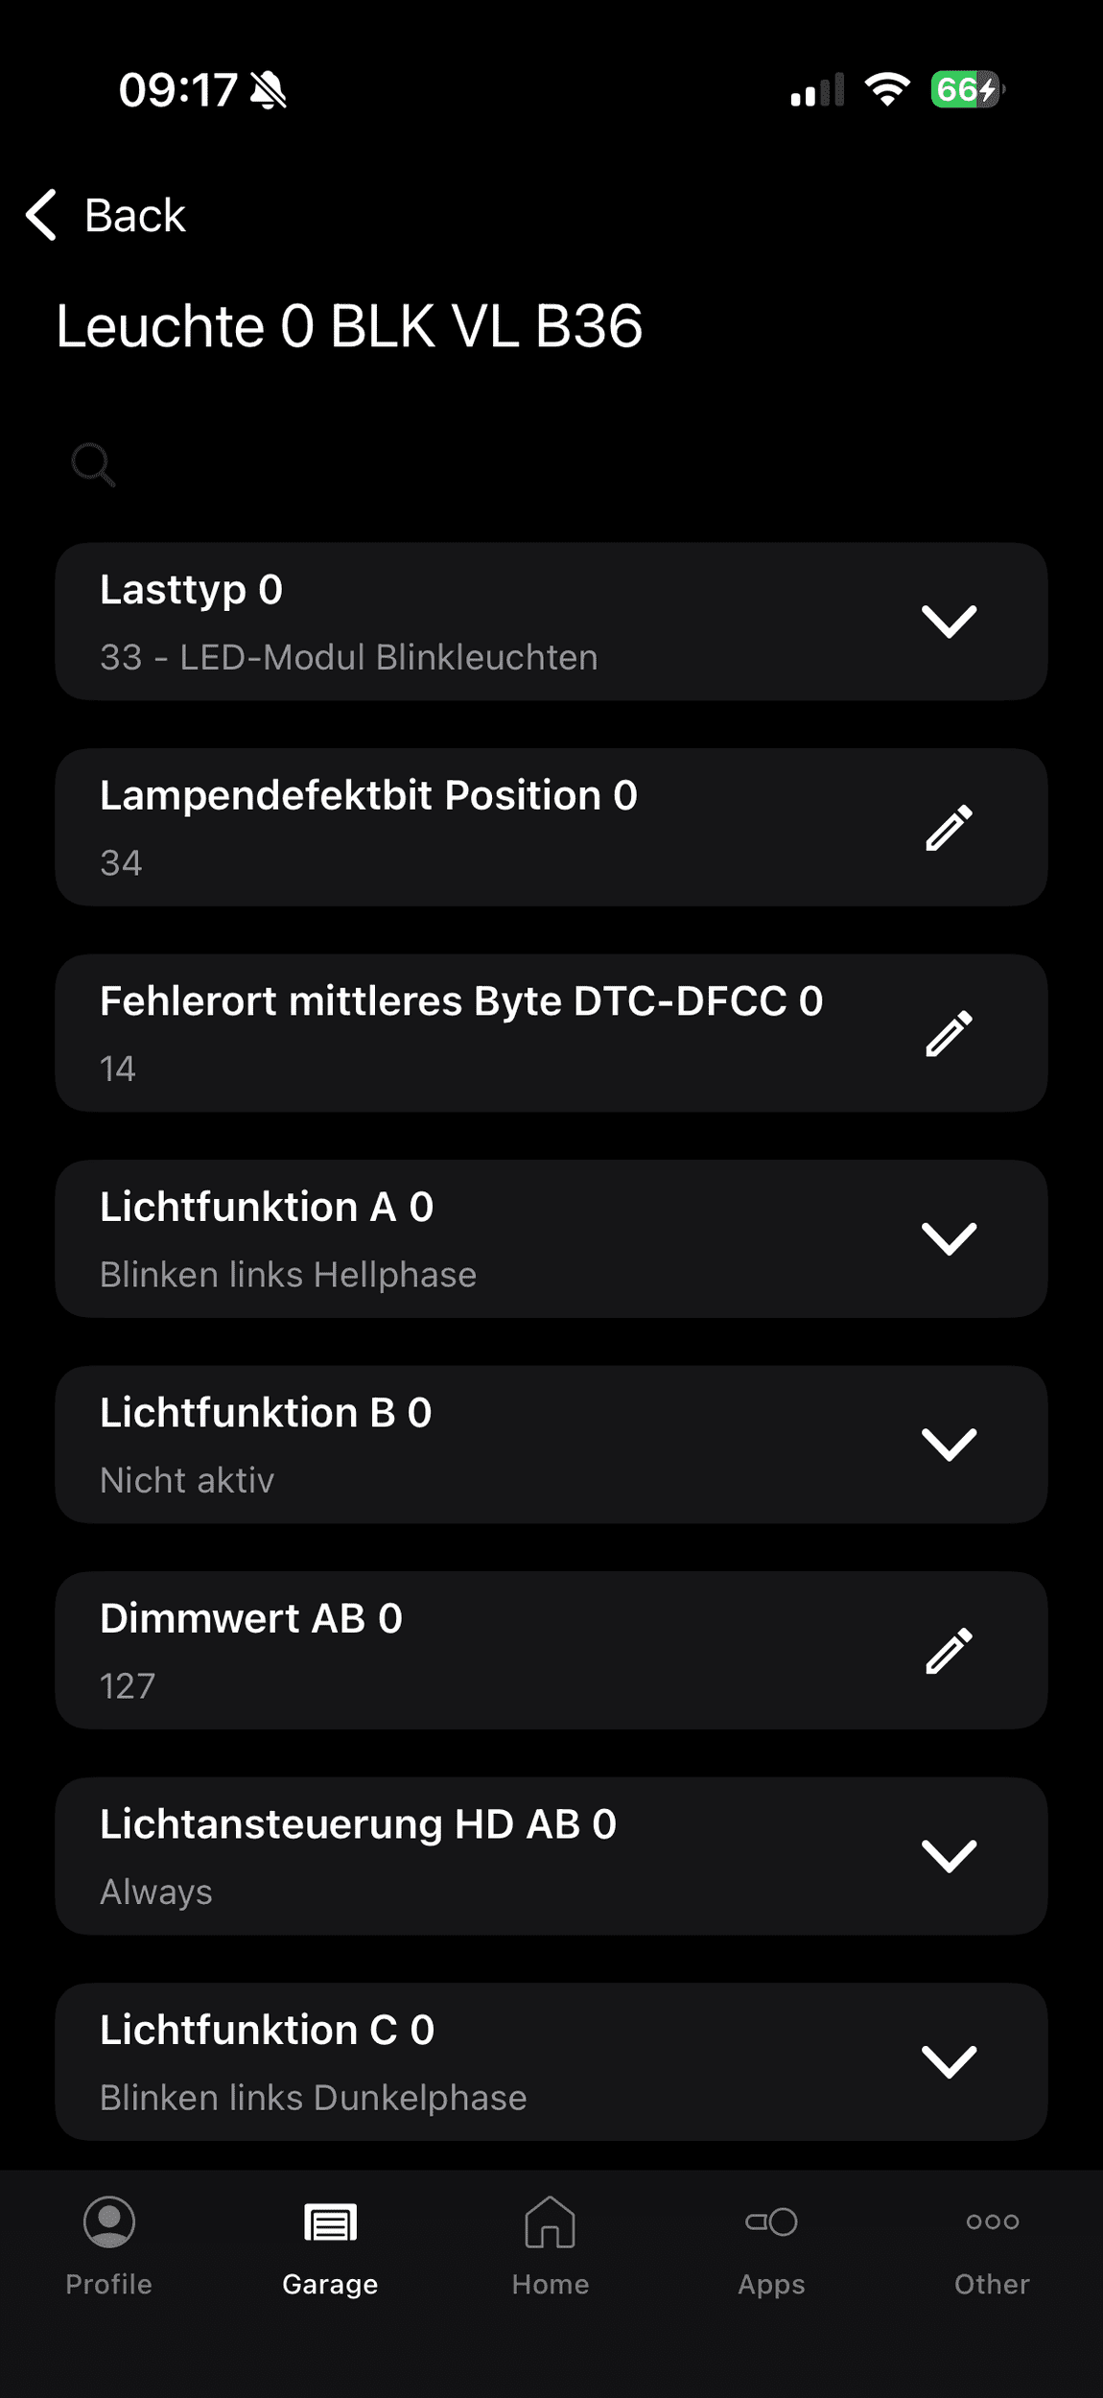Tap pencil icon for Fehlerort mittleres Byte
Viewport: 1103px width, 2398px height.
tap(949, 1033)
